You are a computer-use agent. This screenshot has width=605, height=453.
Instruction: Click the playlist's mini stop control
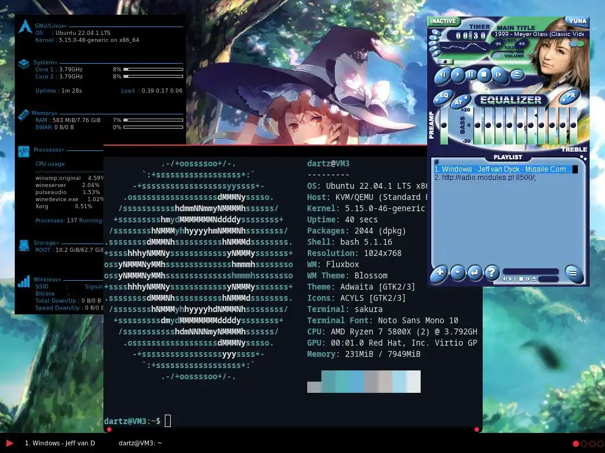click(x=521, y=279)
